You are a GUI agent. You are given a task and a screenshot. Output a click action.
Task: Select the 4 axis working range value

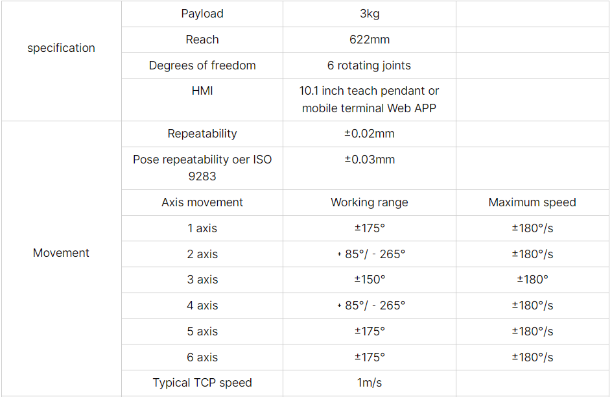370,306
